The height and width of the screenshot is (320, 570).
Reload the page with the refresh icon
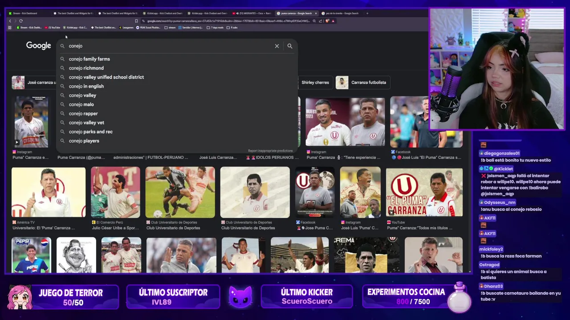[x=20, y=21]
